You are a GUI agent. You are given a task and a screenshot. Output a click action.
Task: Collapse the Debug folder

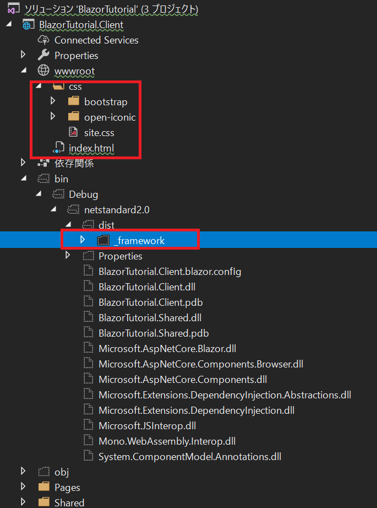point(38,193)
